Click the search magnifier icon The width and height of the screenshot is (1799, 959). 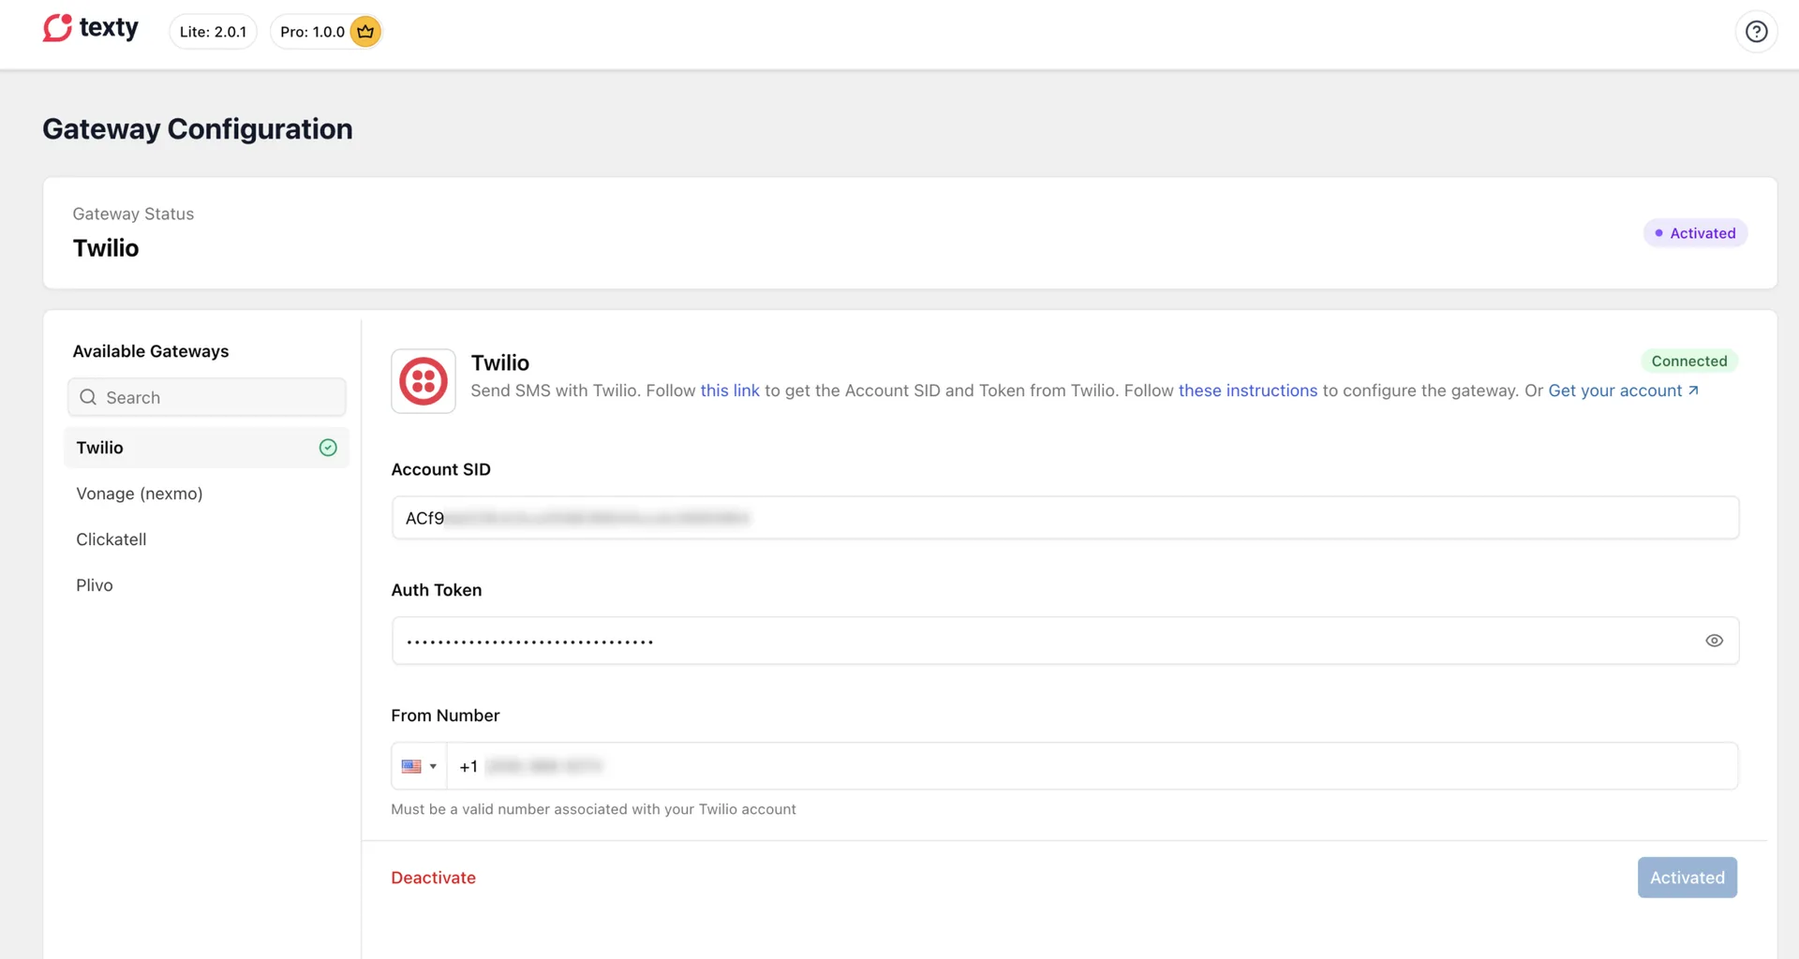[88, 397]
